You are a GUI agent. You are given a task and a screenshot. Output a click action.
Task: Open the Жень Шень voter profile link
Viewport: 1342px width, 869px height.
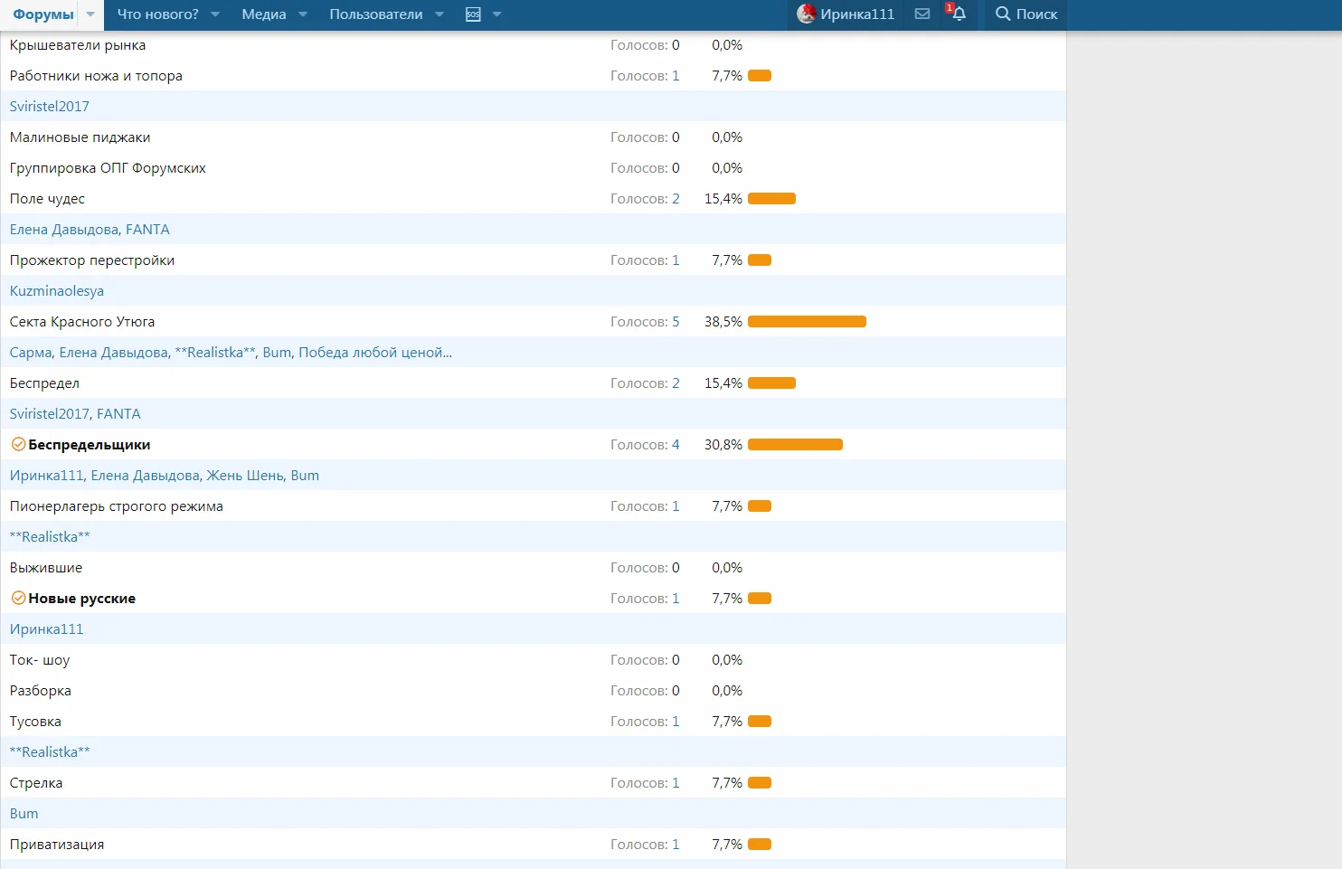point(245,476)
